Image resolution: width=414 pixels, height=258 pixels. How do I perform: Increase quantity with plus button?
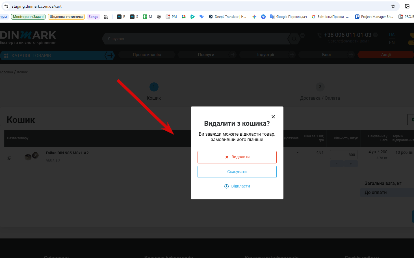click(x=351, y=164)
